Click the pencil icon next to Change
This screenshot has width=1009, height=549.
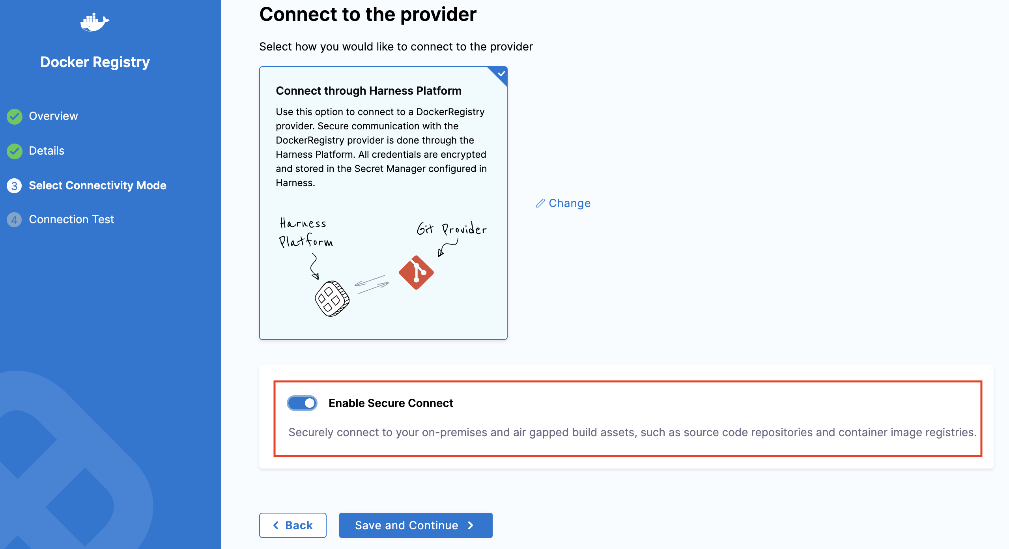tap(540, 203)
